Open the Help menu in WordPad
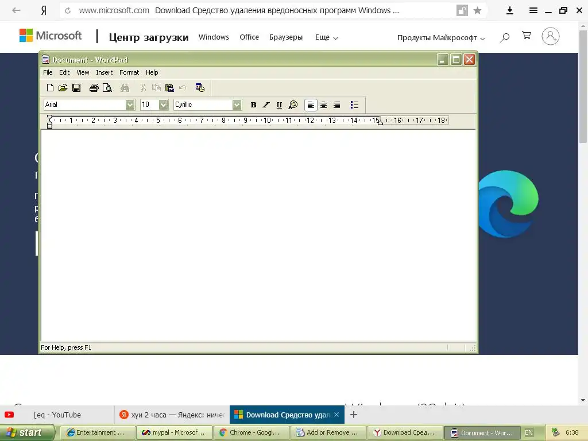 coord(152,72)
